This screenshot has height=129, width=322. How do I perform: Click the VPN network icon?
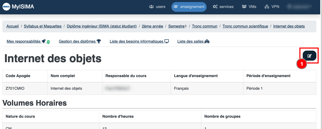click(267, 7)
